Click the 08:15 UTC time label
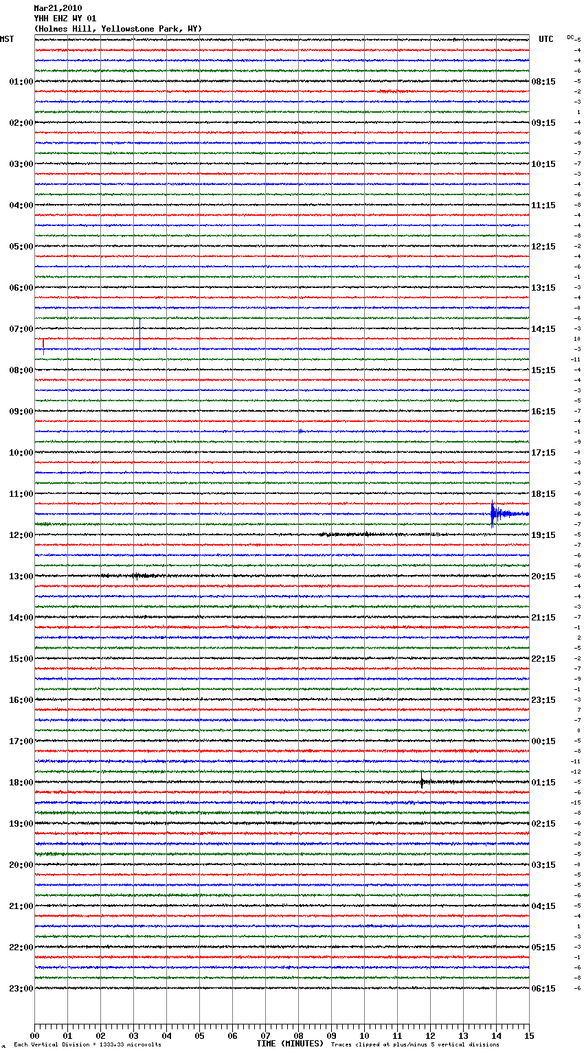The height and width of the screenshot is (1054, 584). (543, 82)
